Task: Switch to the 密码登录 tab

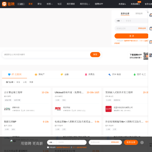Action: coord(139,13)
